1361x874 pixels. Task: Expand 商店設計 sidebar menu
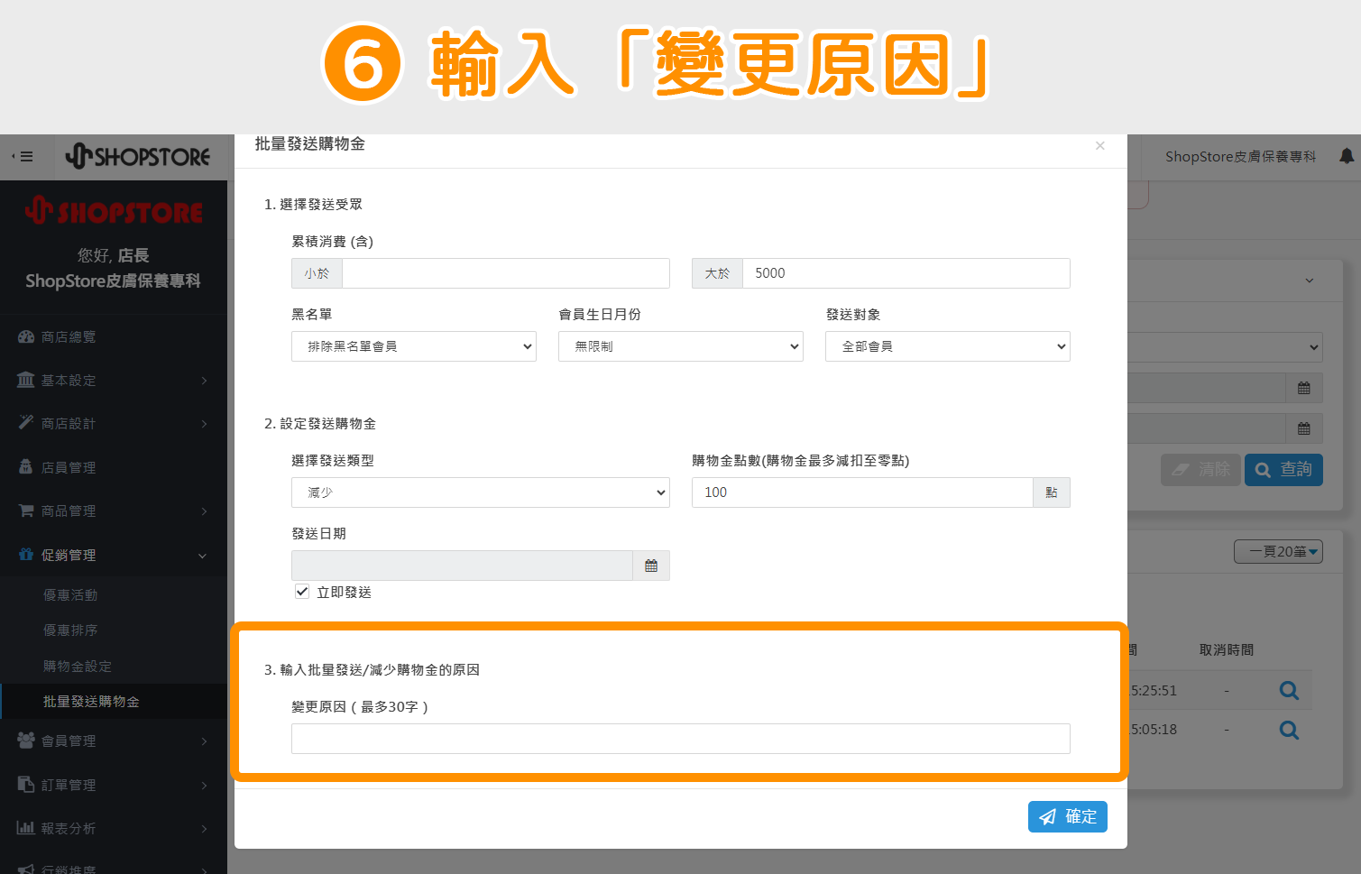click(114, 423)
